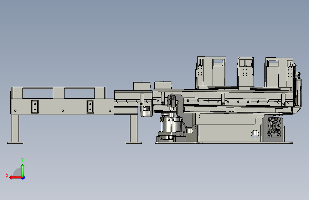Select the small gear motor under the conveyor
309x200 pixels.
[x=147, y=112]
